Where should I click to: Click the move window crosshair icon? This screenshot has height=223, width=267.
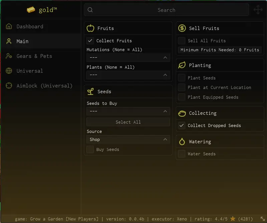258,10
